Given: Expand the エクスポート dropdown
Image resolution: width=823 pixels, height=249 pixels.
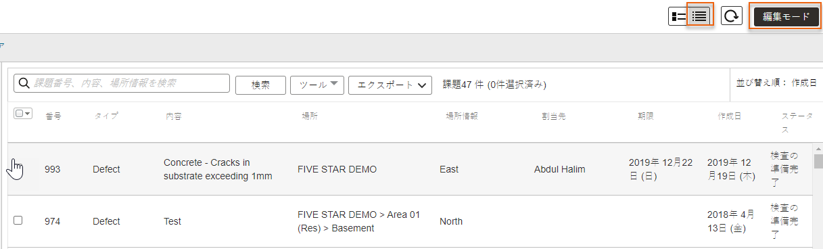Looking at the screenshot, I should point(390,85).
